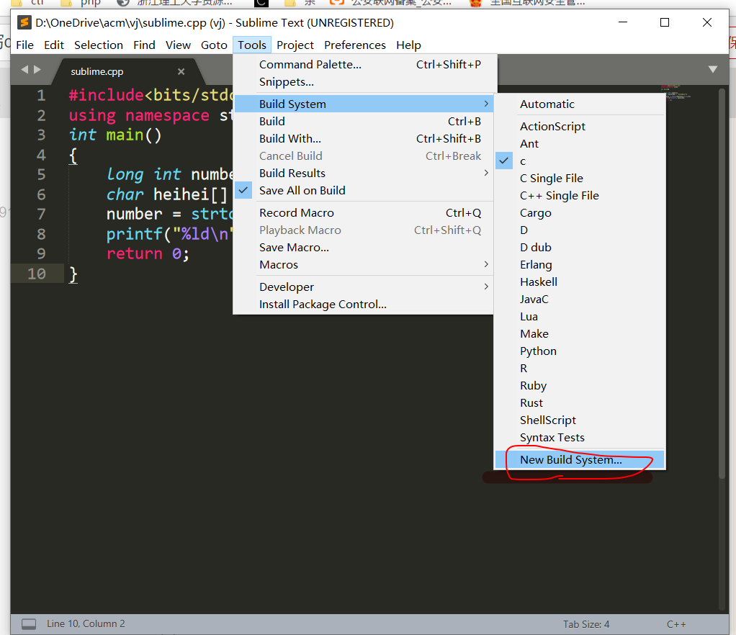Select Make build system
Viewport: 736px width, 635px height.
[x=580, y=334]
